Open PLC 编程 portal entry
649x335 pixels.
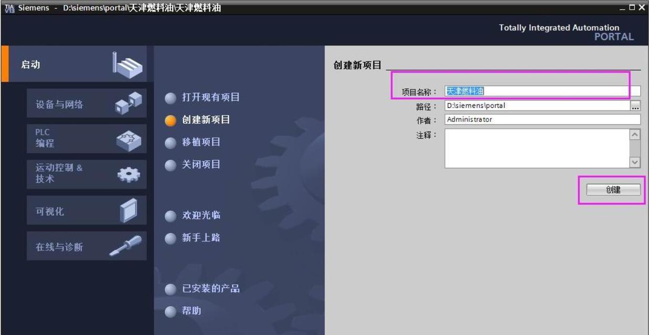87,139
